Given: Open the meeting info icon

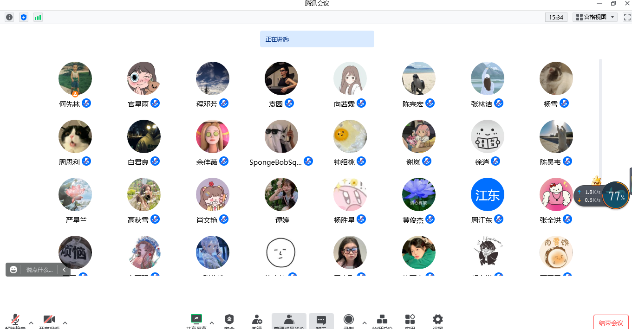Looking at the screenshot, I should click(9, 17).
